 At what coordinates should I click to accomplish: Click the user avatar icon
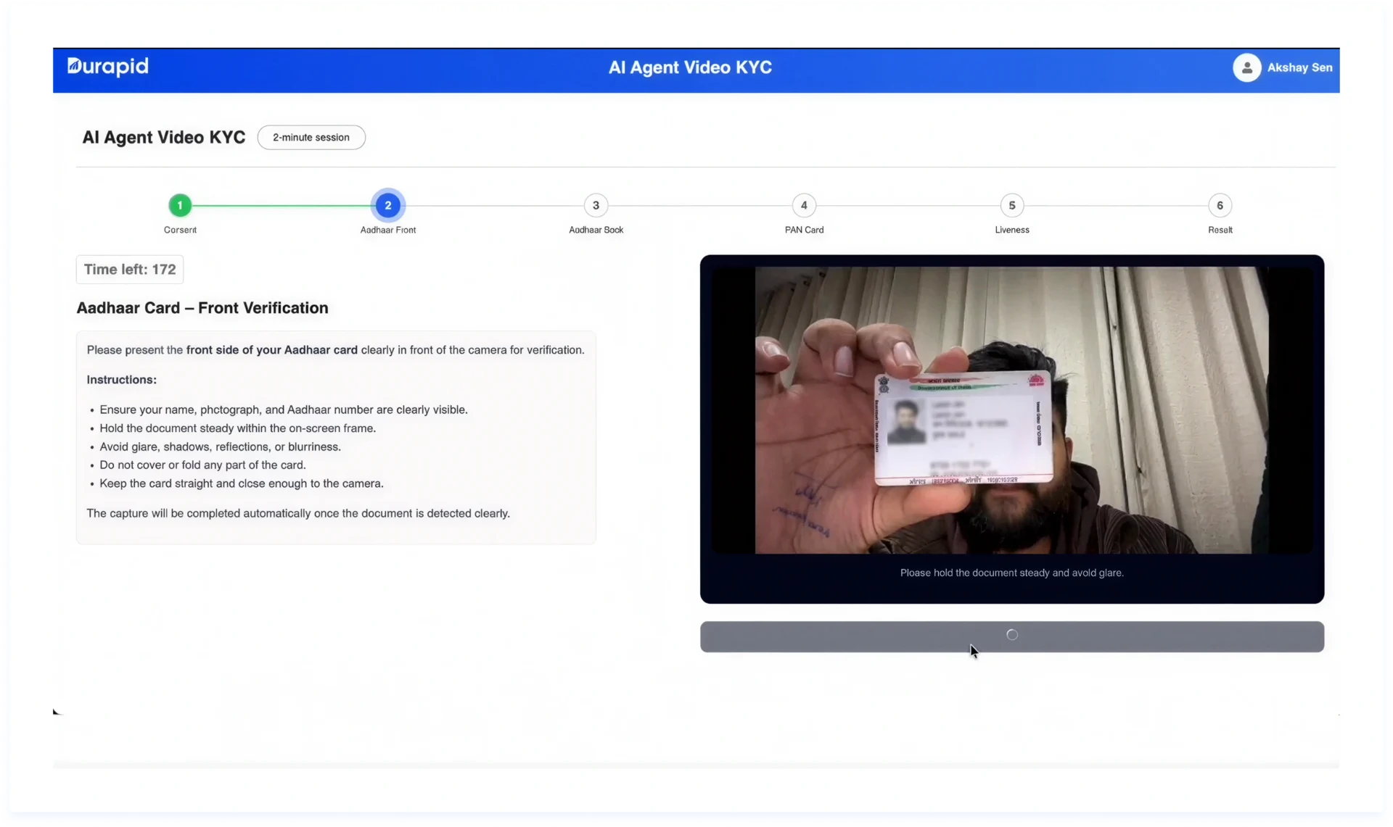[1246, 67]
